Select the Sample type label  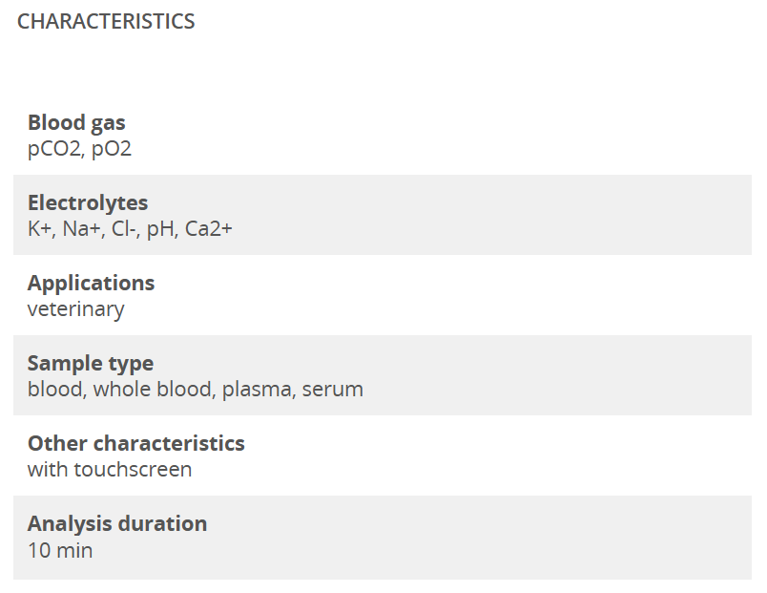point(91,363)
